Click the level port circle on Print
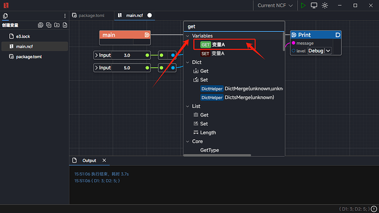The image size is (379, 213). coord(293,51)
